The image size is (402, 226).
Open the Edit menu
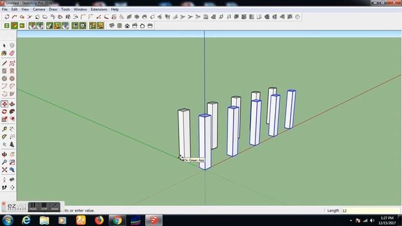click(x=14, y=9)
